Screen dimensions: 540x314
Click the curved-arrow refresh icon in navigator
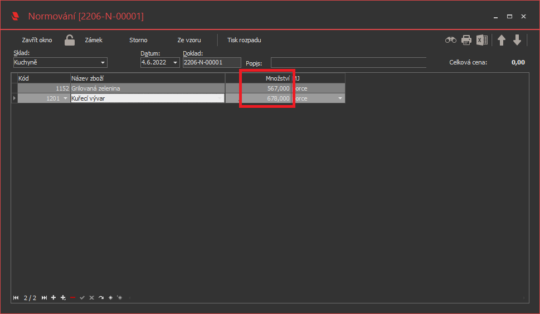coord(101,297)
